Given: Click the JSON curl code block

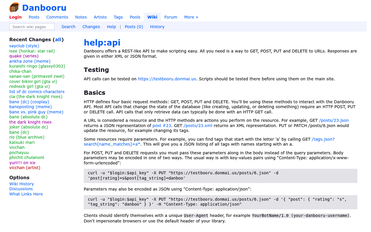Looking at the screenshot, I should (x=221, y=202).
